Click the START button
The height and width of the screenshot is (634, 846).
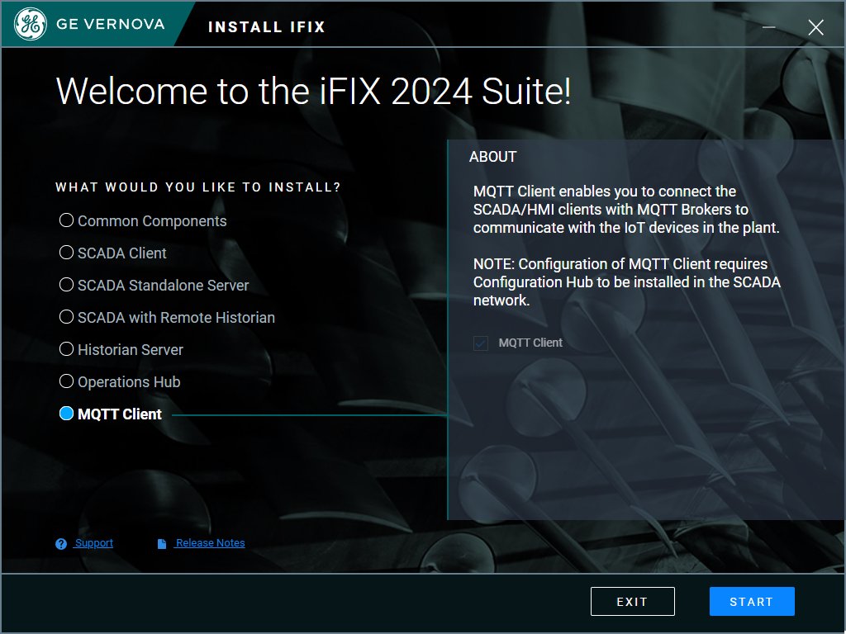coord(752,601)
